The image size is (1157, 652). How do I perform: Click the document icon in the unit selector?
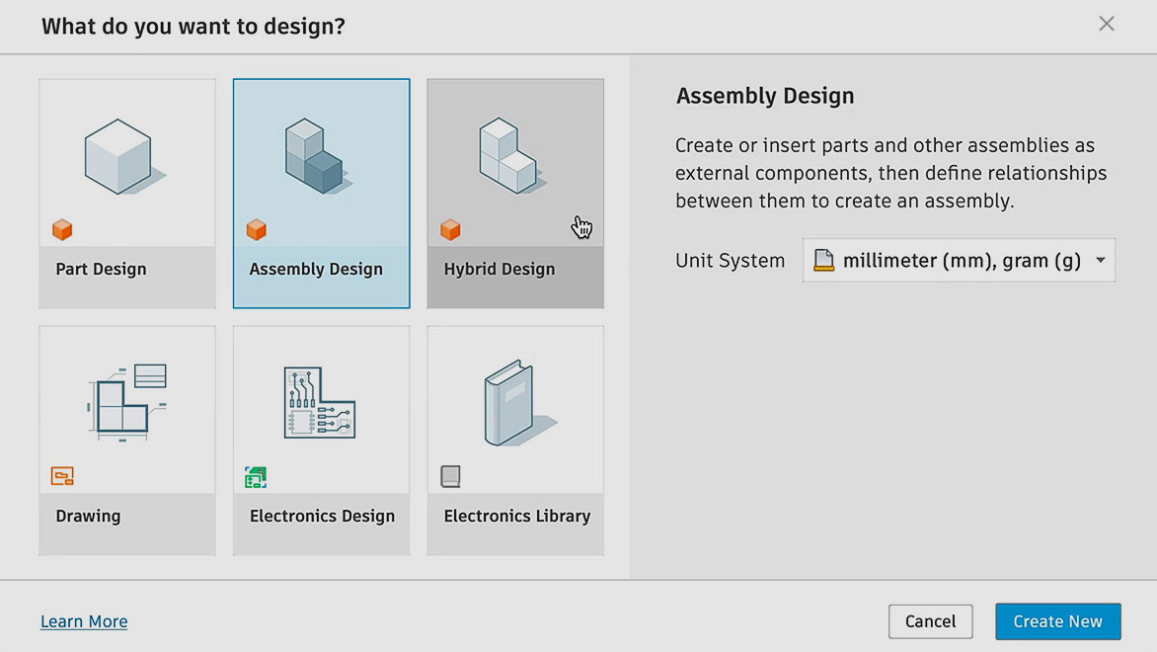[x=823, y=261]
